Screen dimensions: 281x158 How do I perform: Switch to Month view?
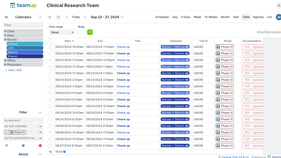[x=225, y=17]
